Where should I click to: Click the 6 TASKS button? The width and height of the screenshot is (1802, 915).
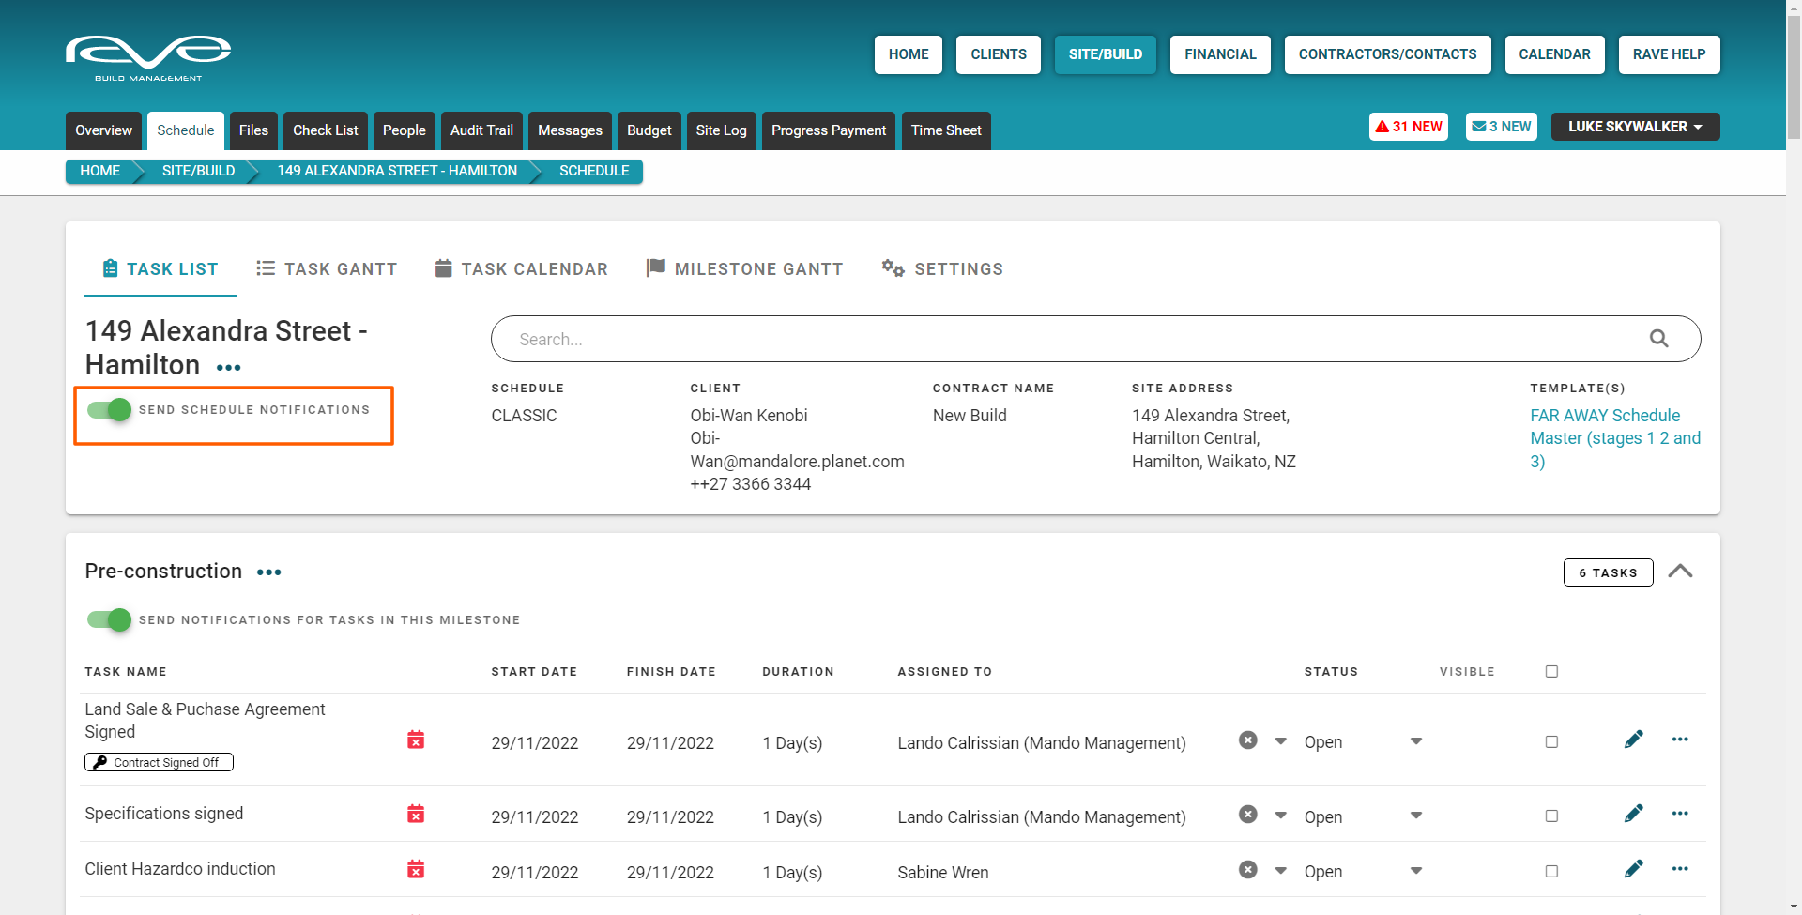tap(1608, 572)
